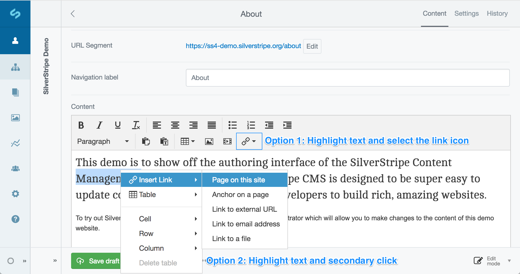Viewport: 520px width, 274px height.
Task: Toggle italic text formatting
Action: [x=99, y=125]
